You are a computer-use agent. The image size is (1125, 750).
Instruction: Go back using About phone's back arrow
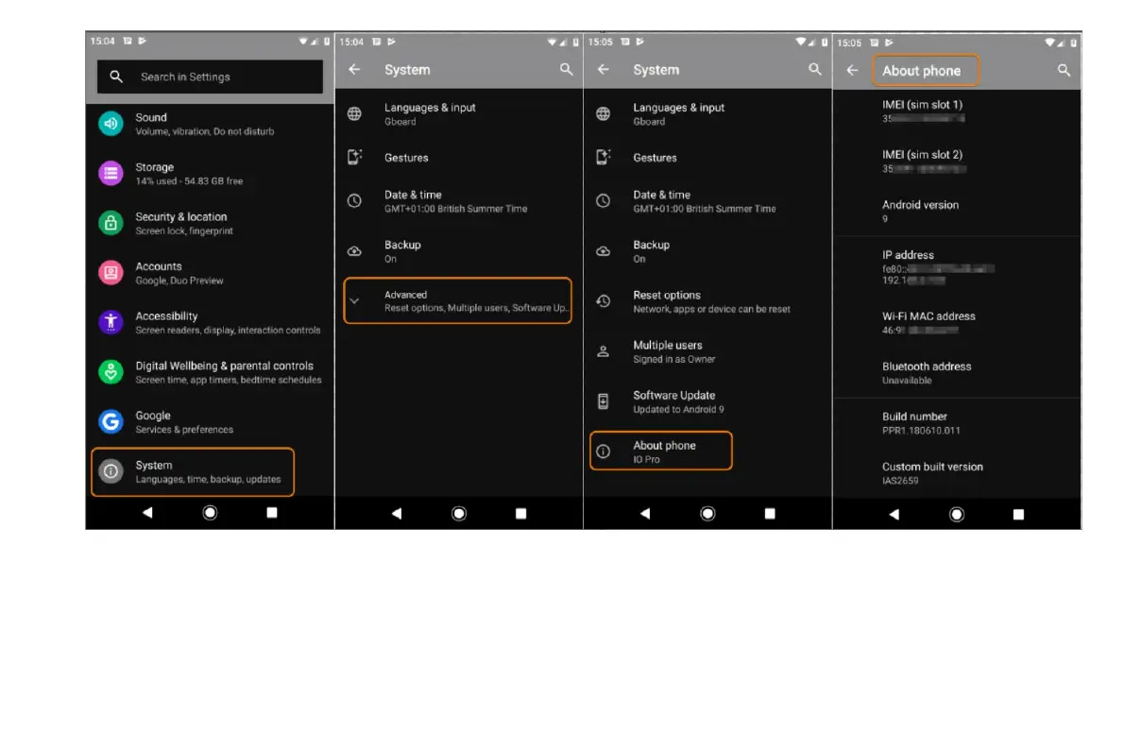852,70
